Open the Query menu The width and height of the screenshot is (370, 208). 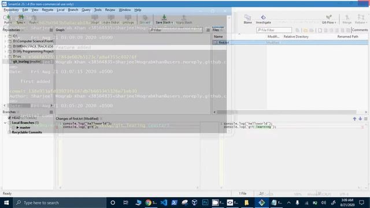86,10
